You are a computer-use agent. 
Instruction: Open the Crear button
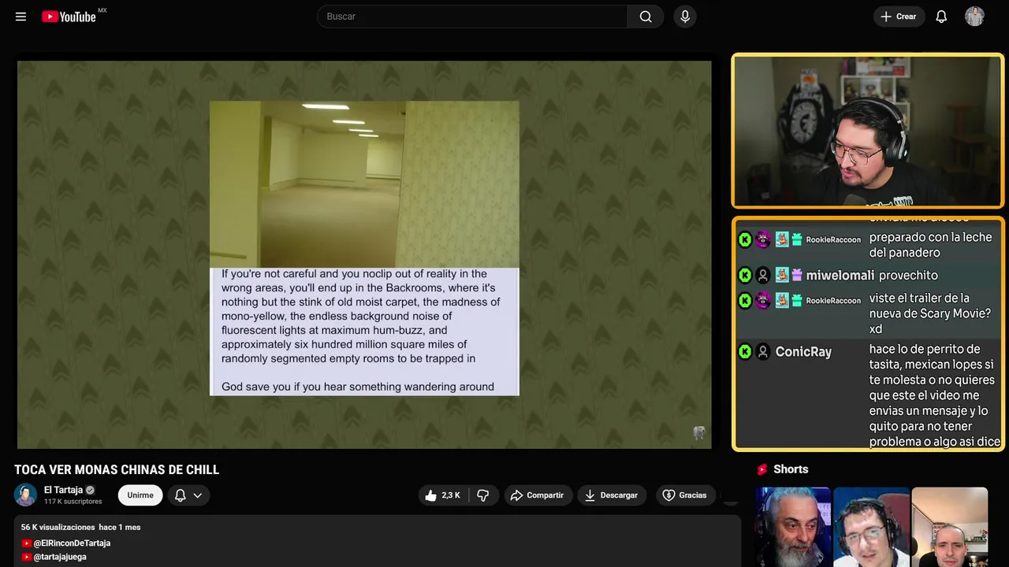tap(899, 17)
